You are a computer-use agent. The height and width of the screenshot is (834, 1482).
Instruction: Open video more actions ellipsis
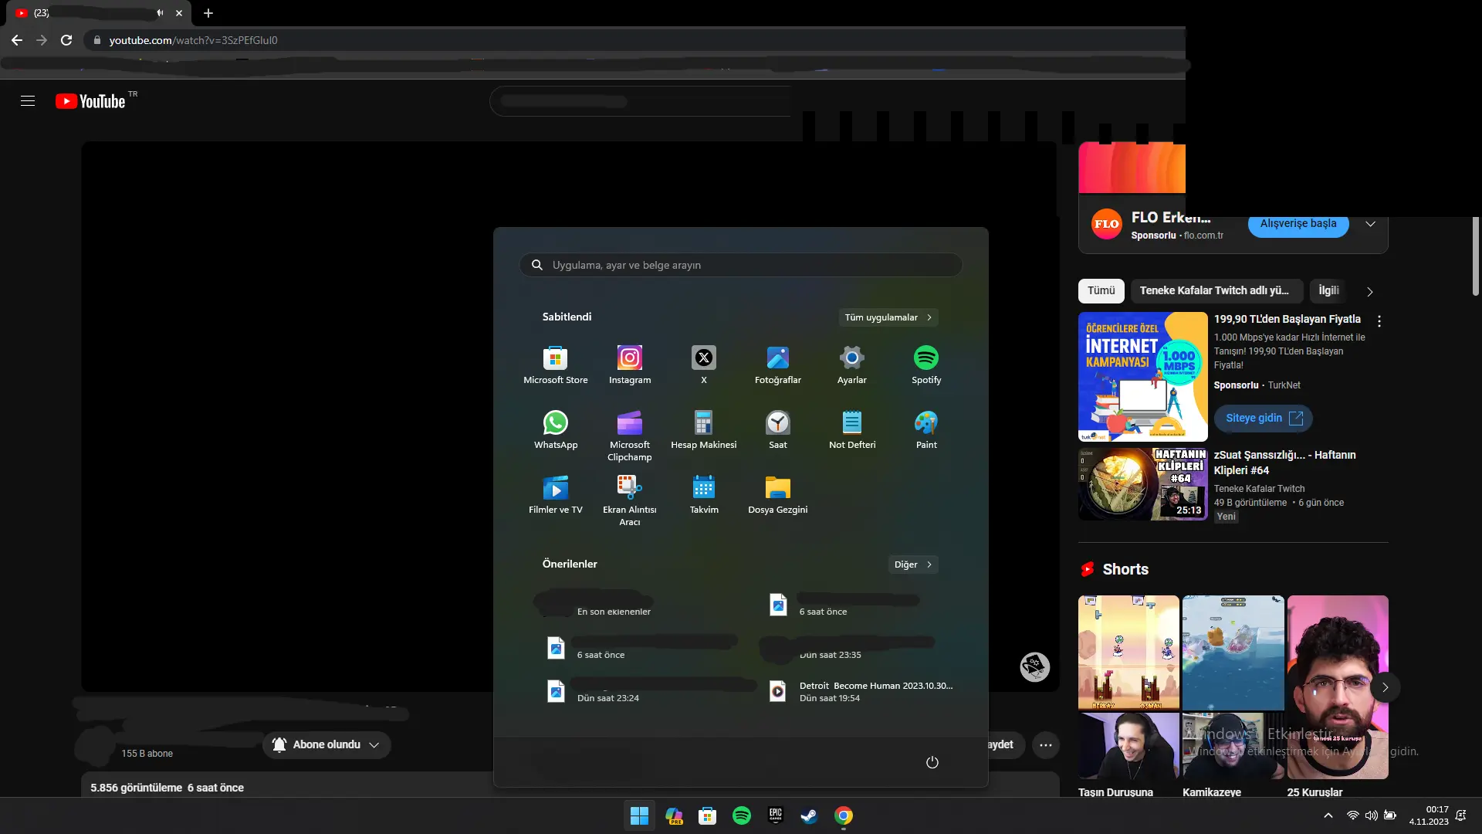[x=1045, y=745]
